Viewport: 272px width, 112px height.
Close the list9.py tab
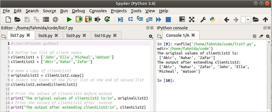point(84,35)
